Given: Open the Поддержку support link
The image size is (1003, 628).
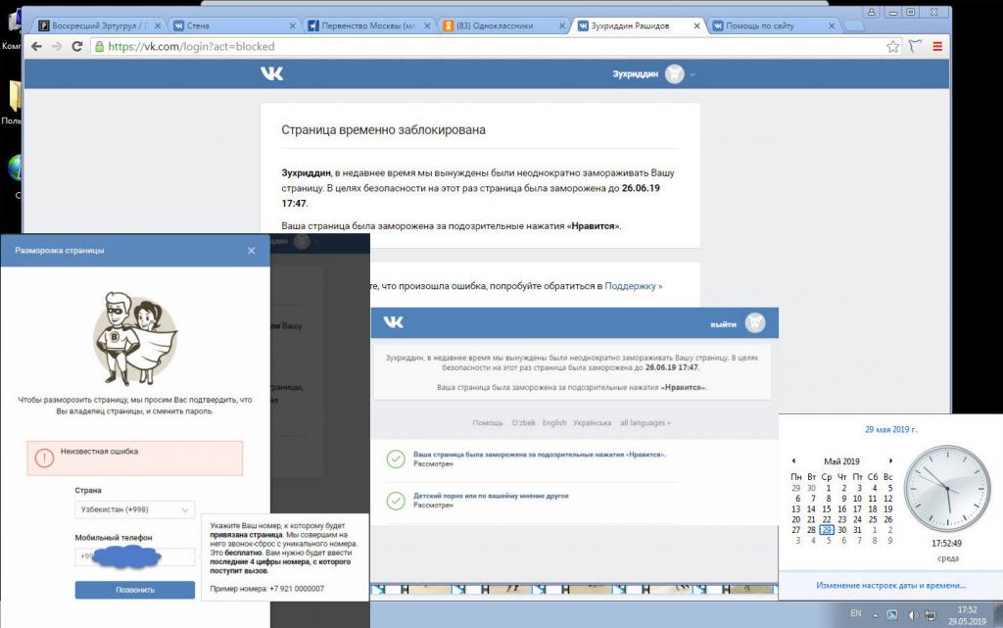Looking at the screenshot, I should [x=633, y=286].
